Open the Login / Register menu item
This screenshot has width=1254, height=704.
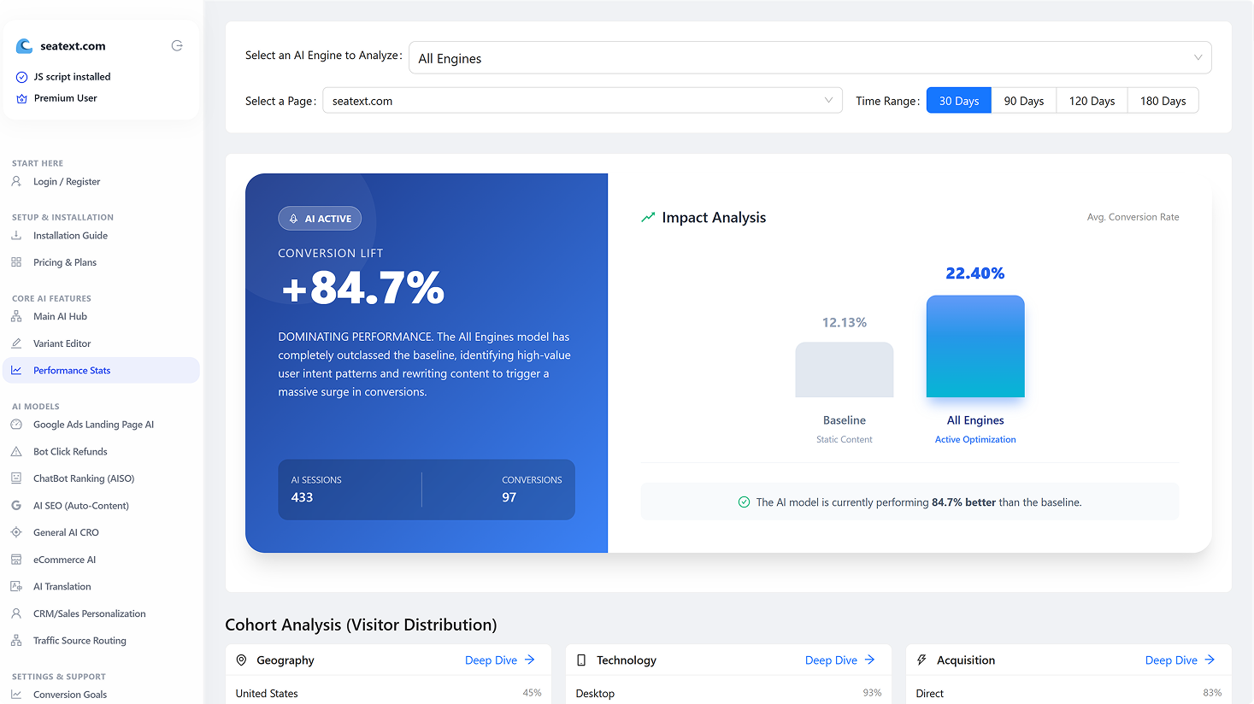click(101, 181)
